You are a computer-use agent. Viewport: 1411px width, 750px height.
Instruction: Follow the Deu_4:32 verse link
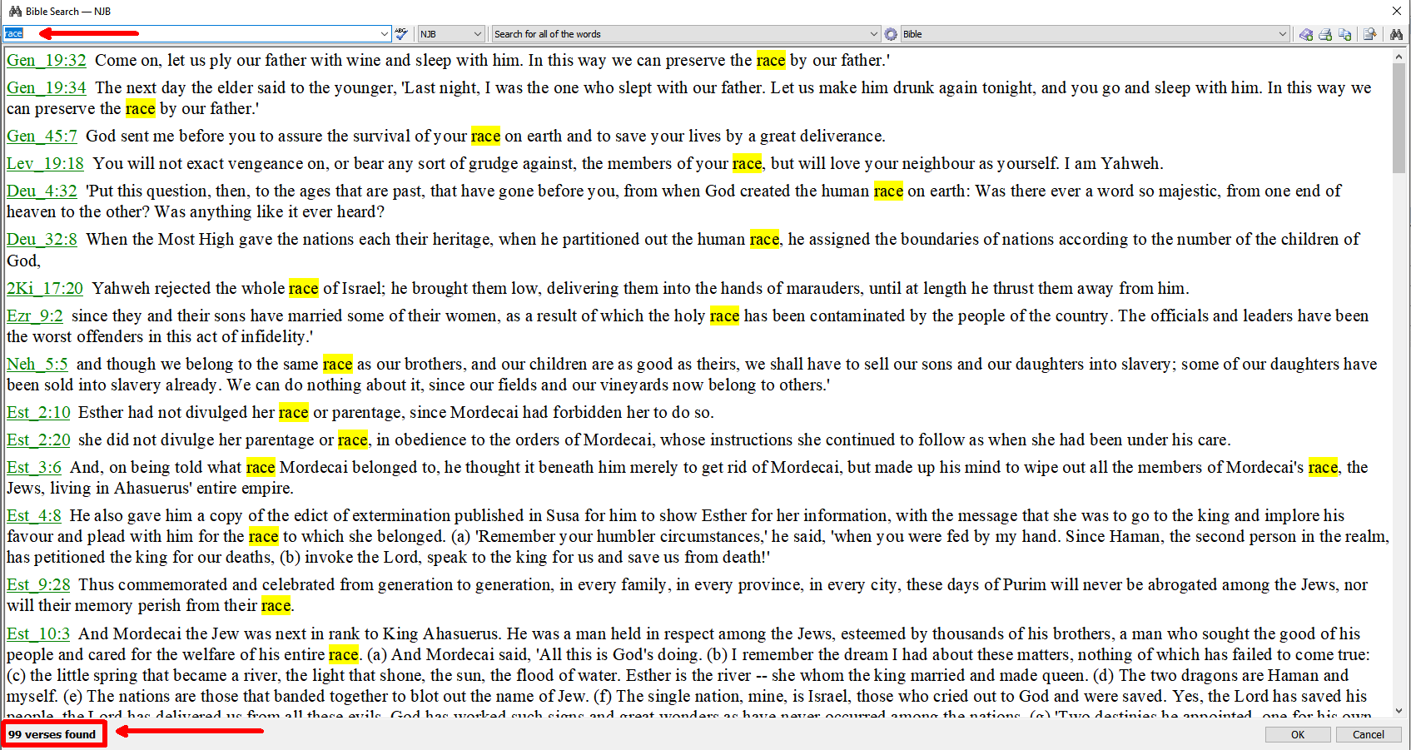tap(42, 191)
